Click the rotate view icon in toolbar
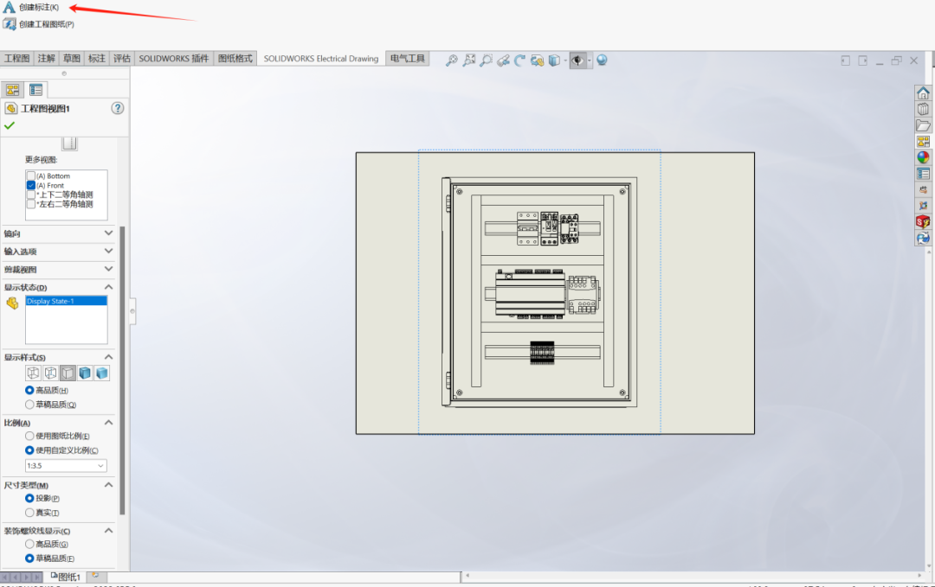Screen dimensions: 935x587 click(x=520, y=60)
